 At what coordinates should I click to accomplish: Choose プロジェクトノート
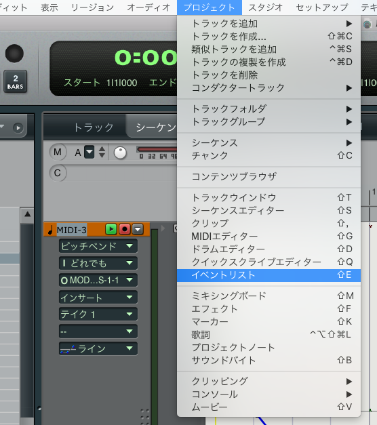click(x=269, y=347)
